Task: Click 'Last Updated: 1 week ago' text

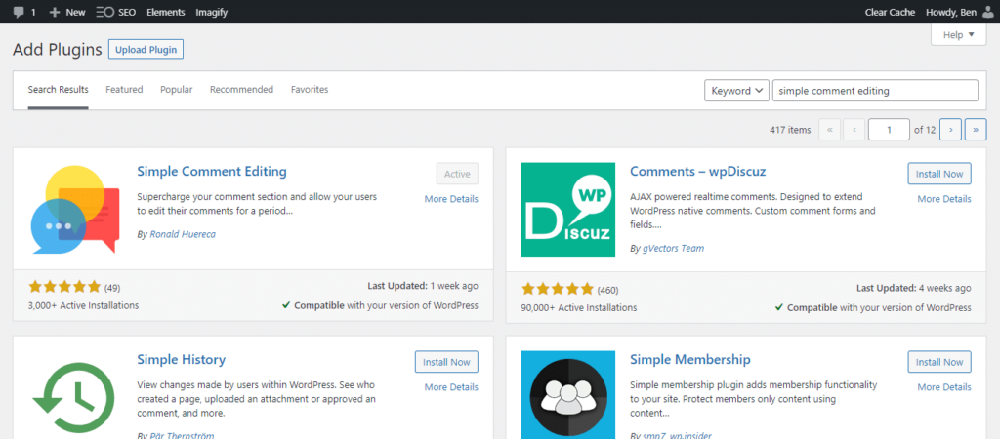Action: (423, 286)
